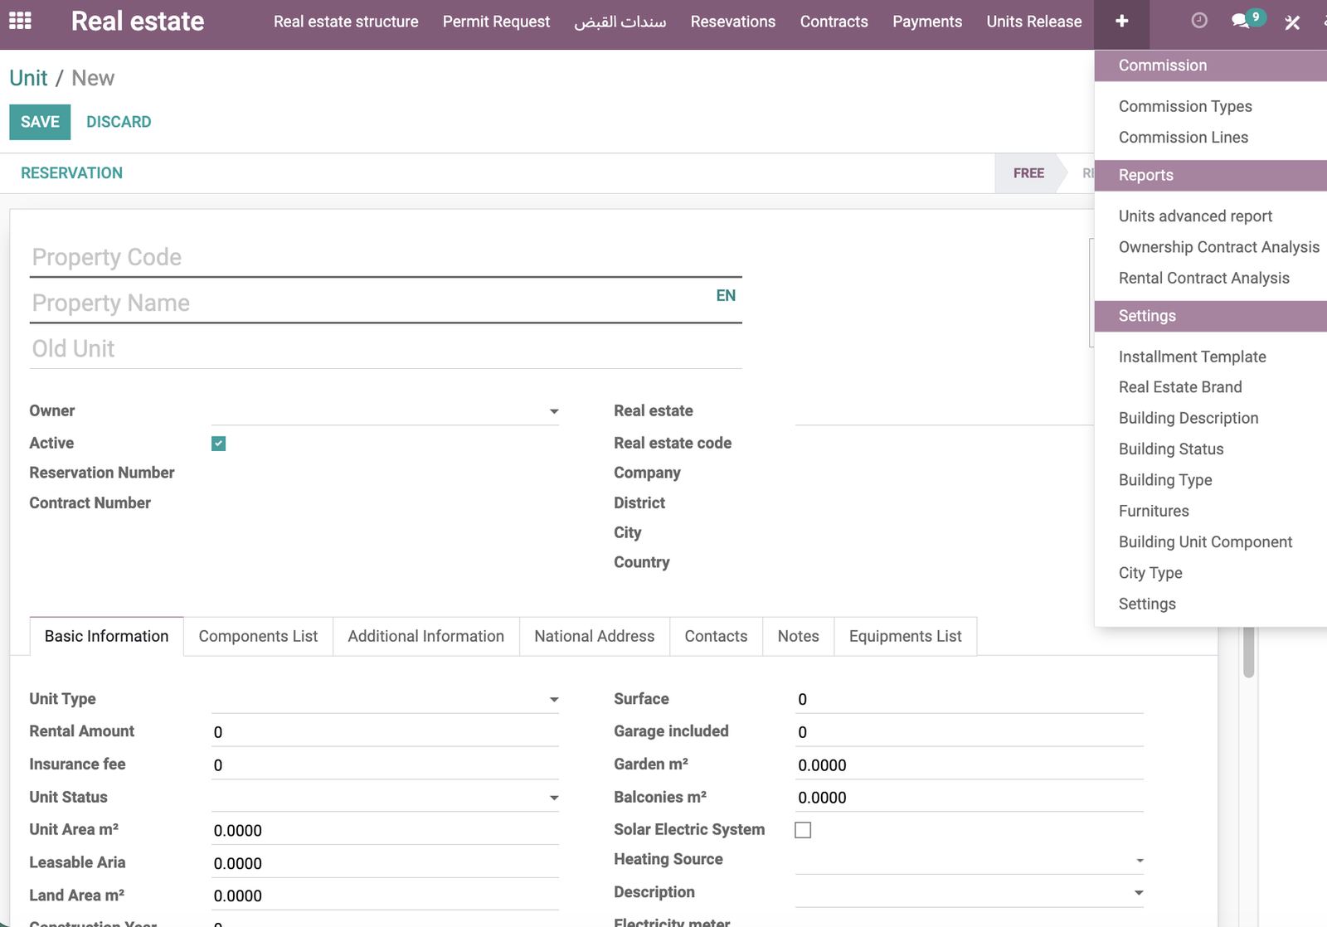The width and height of the screenshot is (1327, 927).
Task: Open the activities clock icon
Action: (1198, 21)
